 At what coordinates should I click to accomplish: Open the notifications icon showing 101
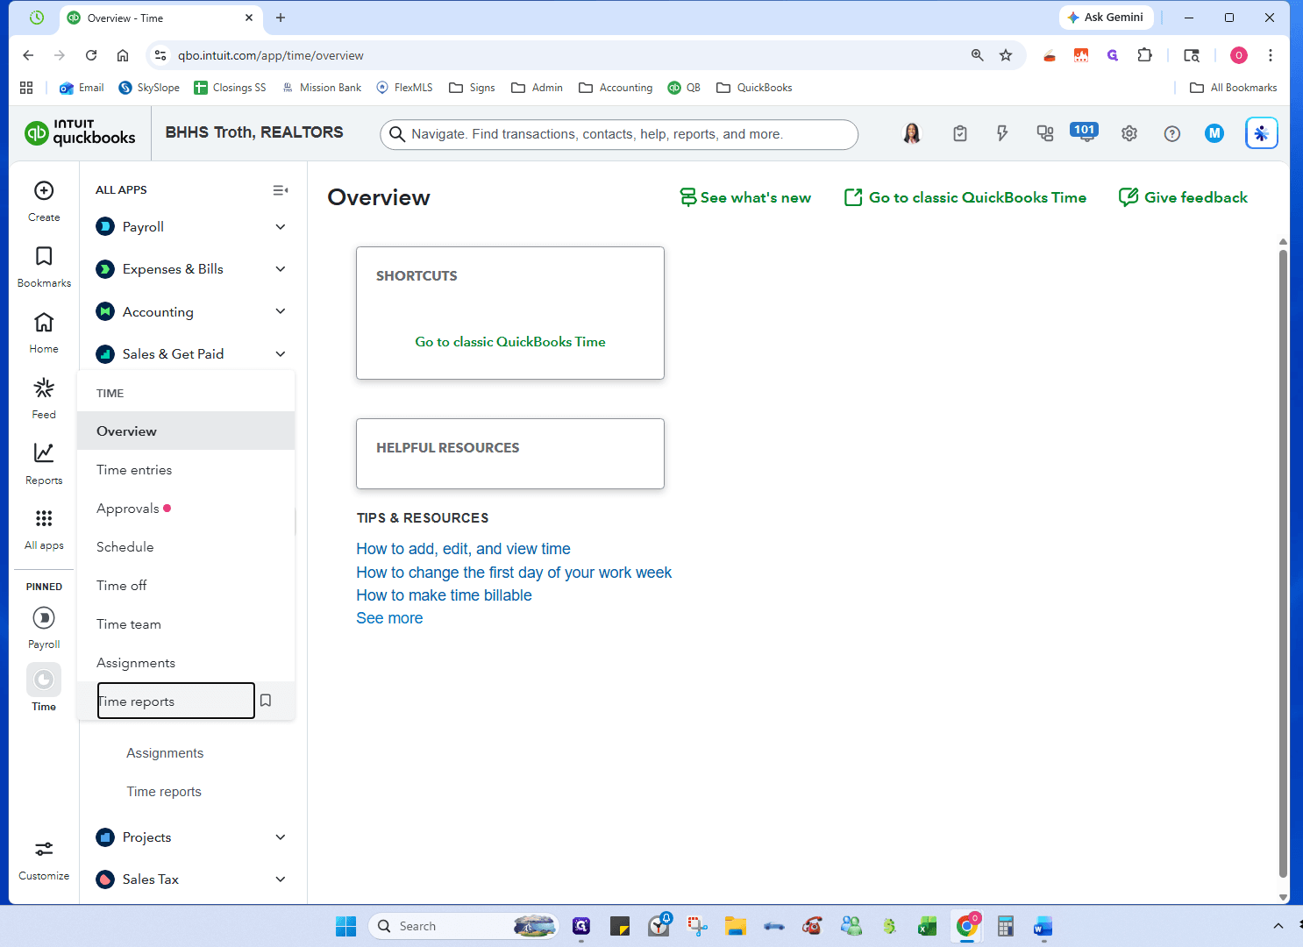point(1085,132)
